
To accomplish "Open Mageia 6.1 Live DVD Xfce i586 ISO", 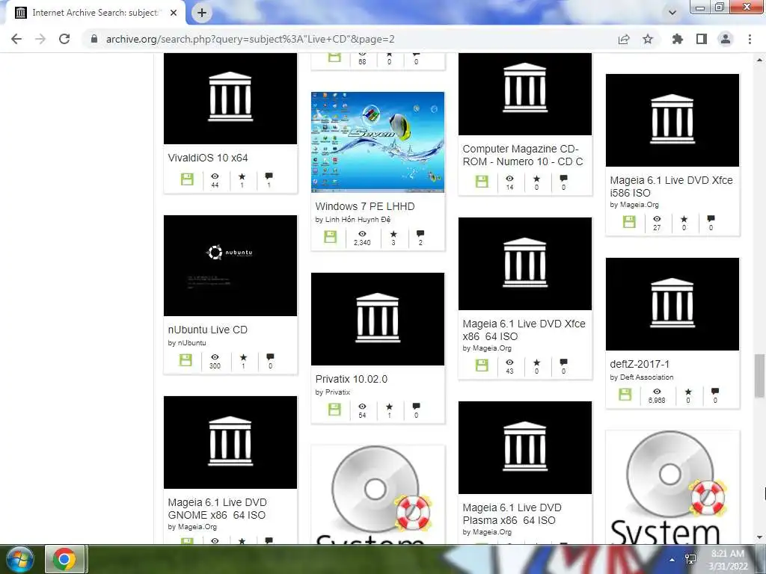I will [x=671, y=186].
